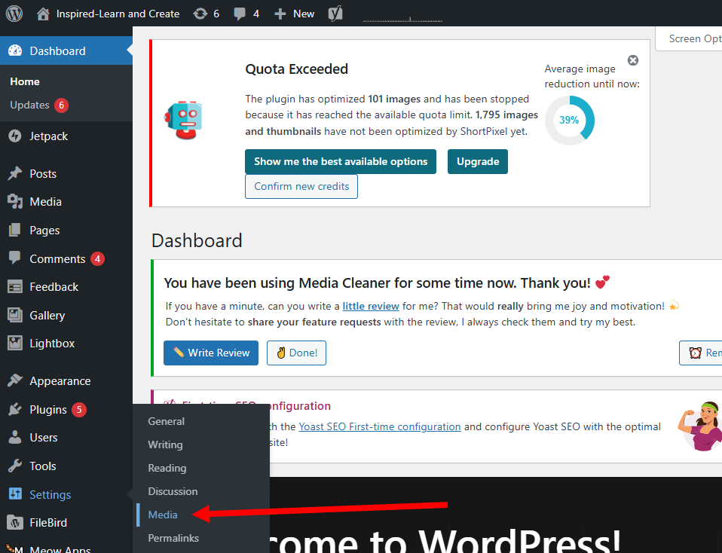Open the little review link
Viewport: 722px width, 553px height.
click(x=371, y=306)
